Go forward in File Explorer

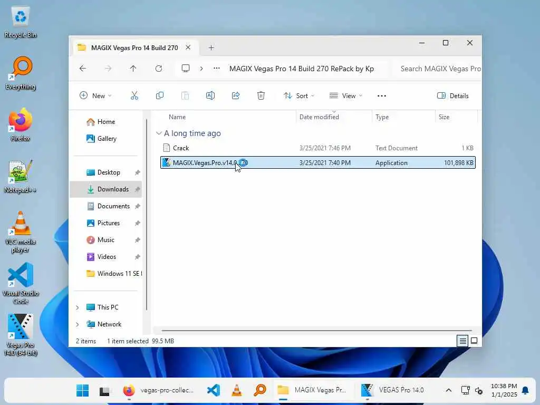[x=108, y=69]
